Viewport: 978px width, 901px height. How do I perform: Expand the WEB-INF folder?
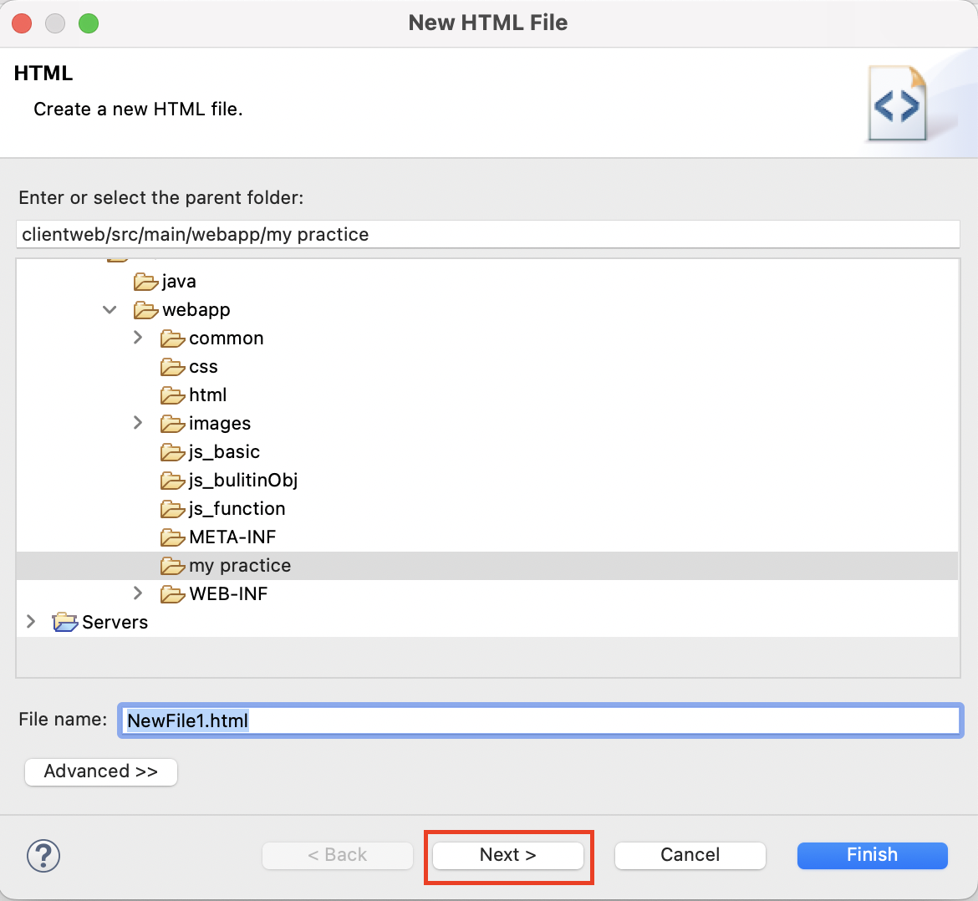(x=138, y=594)
